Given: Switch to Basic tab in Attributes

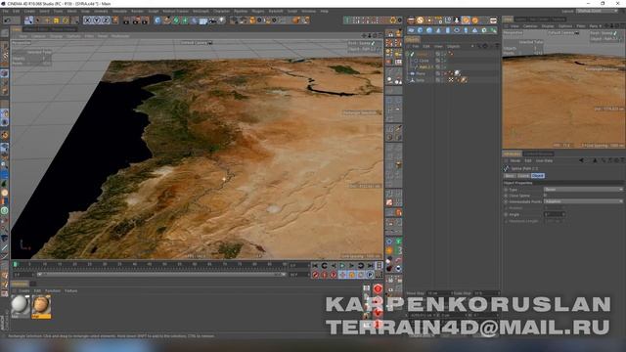Looking at the screenshot, I should (510, 176).
